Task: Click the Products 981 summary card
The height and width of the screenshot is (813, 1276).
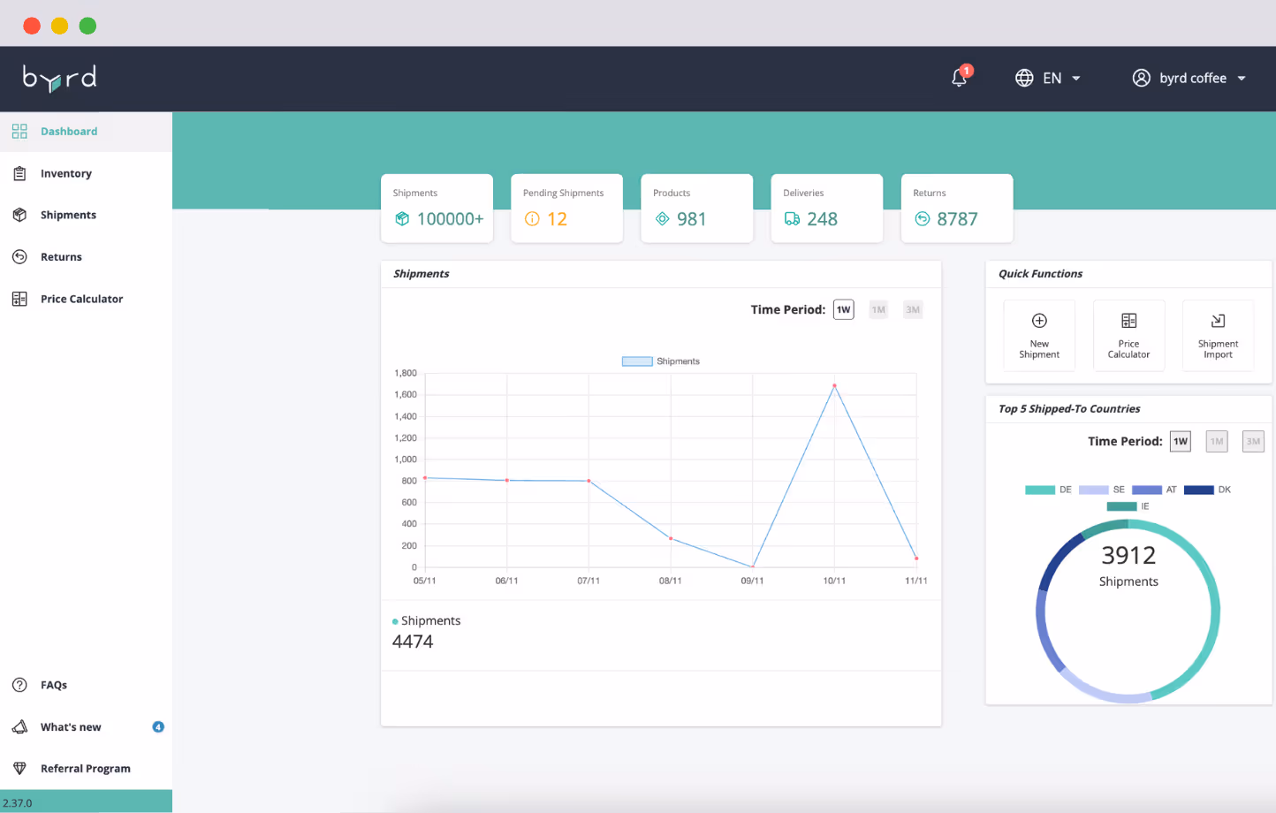Action: tap(696, 208)
